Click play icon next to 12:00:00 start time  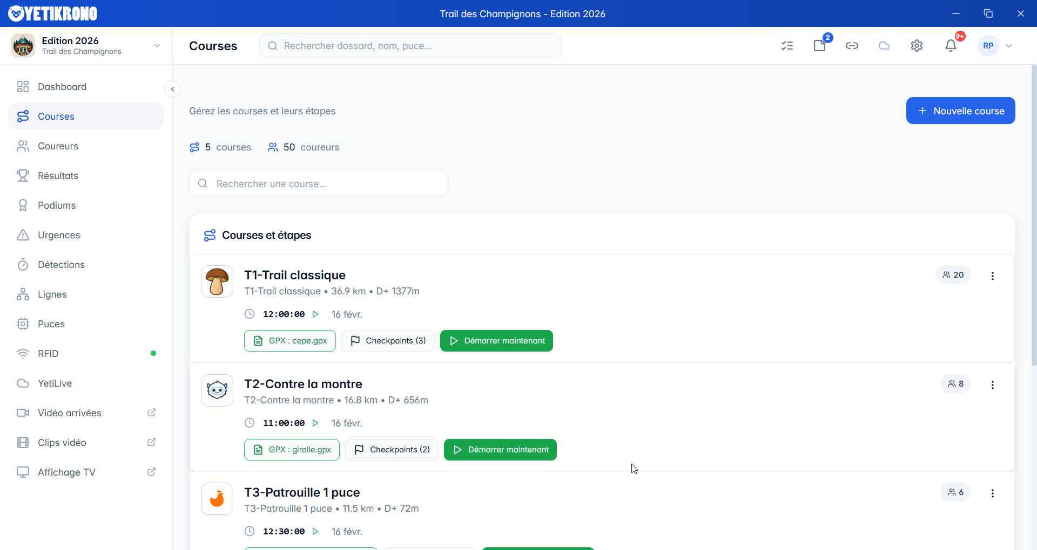coord(315,314)
